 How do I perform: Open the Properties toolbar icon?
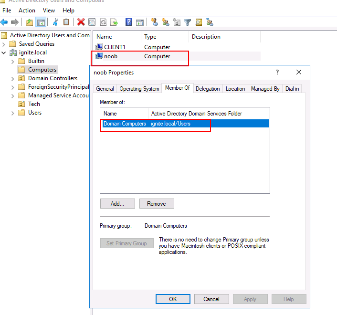(x=92, y=22)
